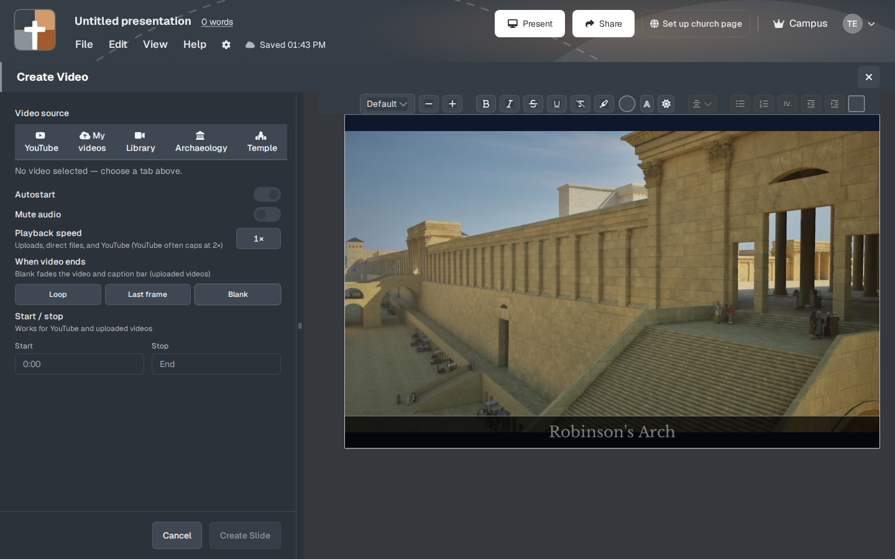895x559 pixels.
Task: Open the Default font style dropdown
Action: [387, 104]
